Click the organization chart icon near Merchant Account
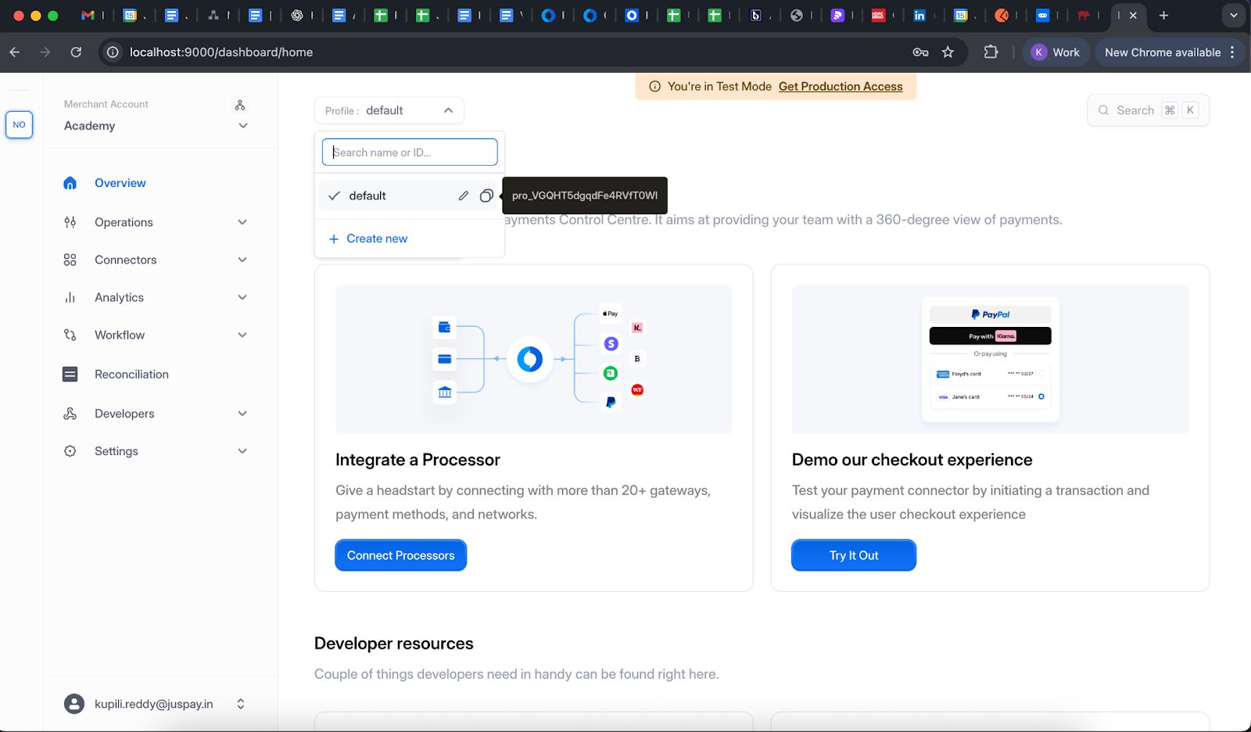This screenshot has height=732, width=1251. tap(240, 105)
